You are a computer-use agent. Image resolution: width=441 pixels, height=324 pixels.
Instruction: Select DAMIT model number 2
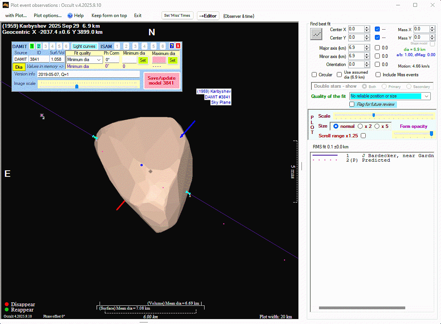(39, 46)
